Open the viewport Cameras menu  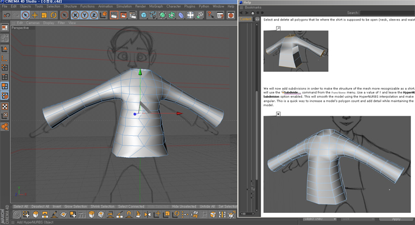coord(33,23)
